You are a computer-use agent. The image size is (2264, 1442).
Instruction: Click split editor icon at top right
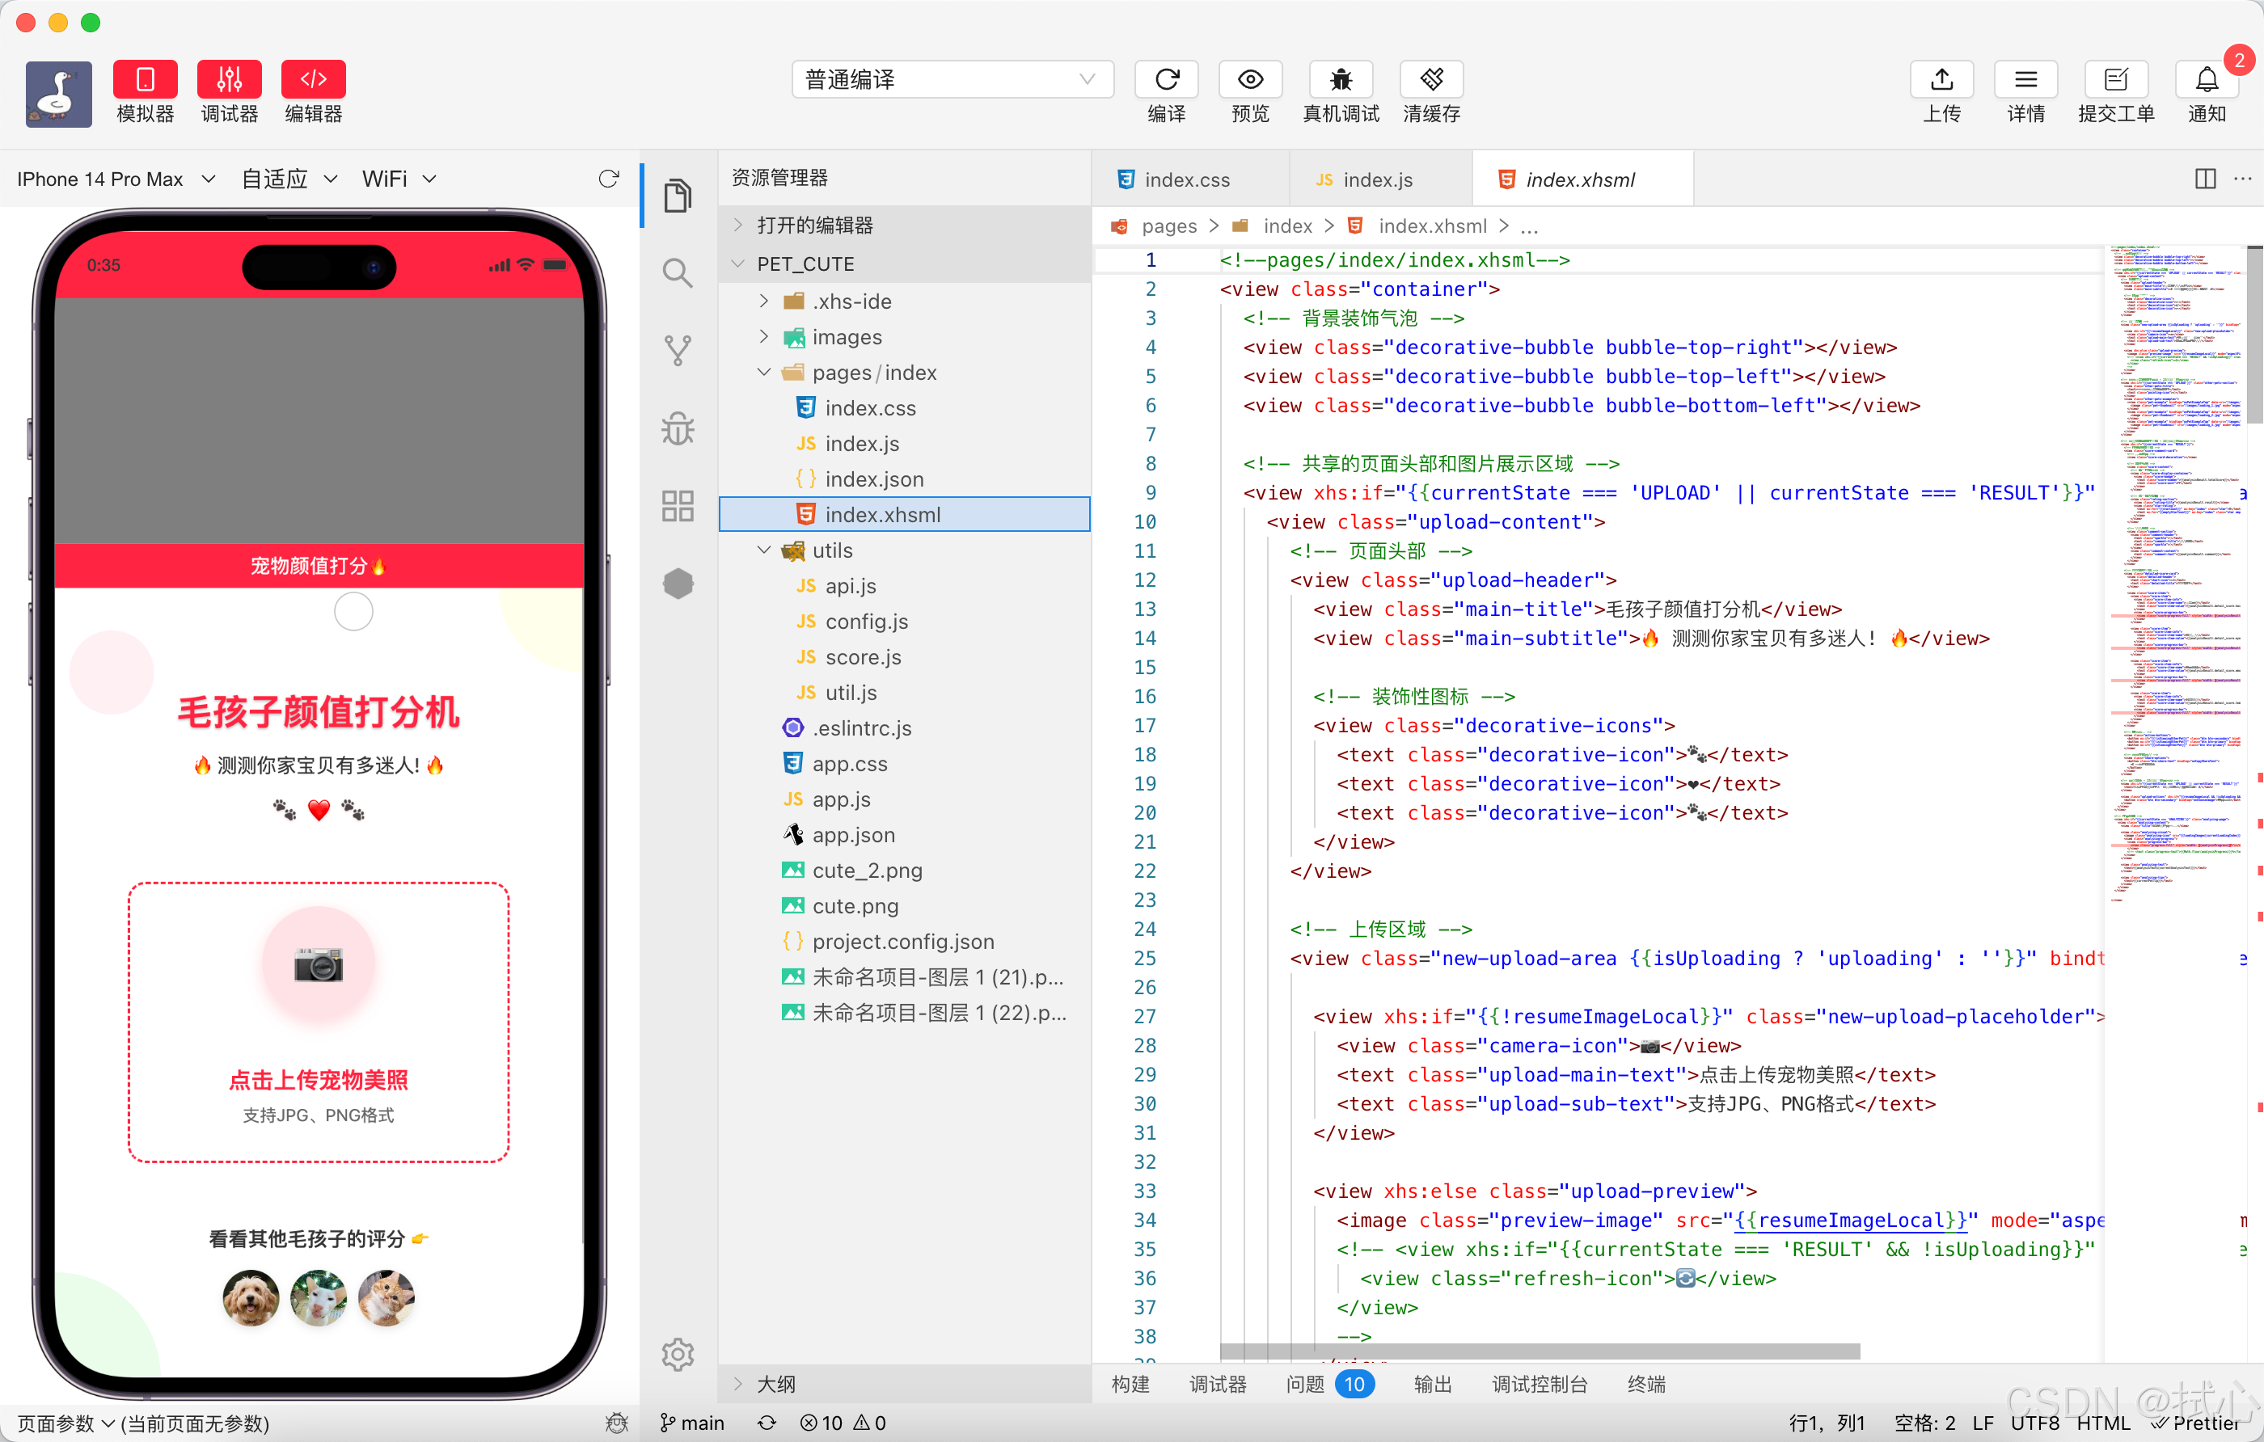(2205, 179)
